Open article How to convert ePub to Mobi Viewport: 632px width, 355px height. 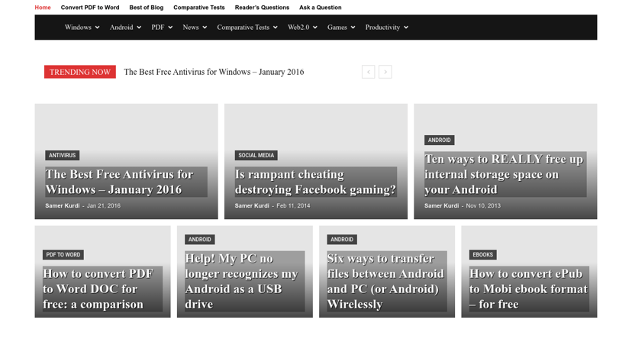coord(529,289)
